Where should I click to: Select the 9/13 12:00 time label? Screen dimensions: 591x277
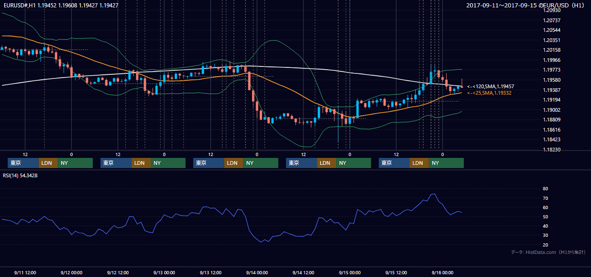(211, 272)
